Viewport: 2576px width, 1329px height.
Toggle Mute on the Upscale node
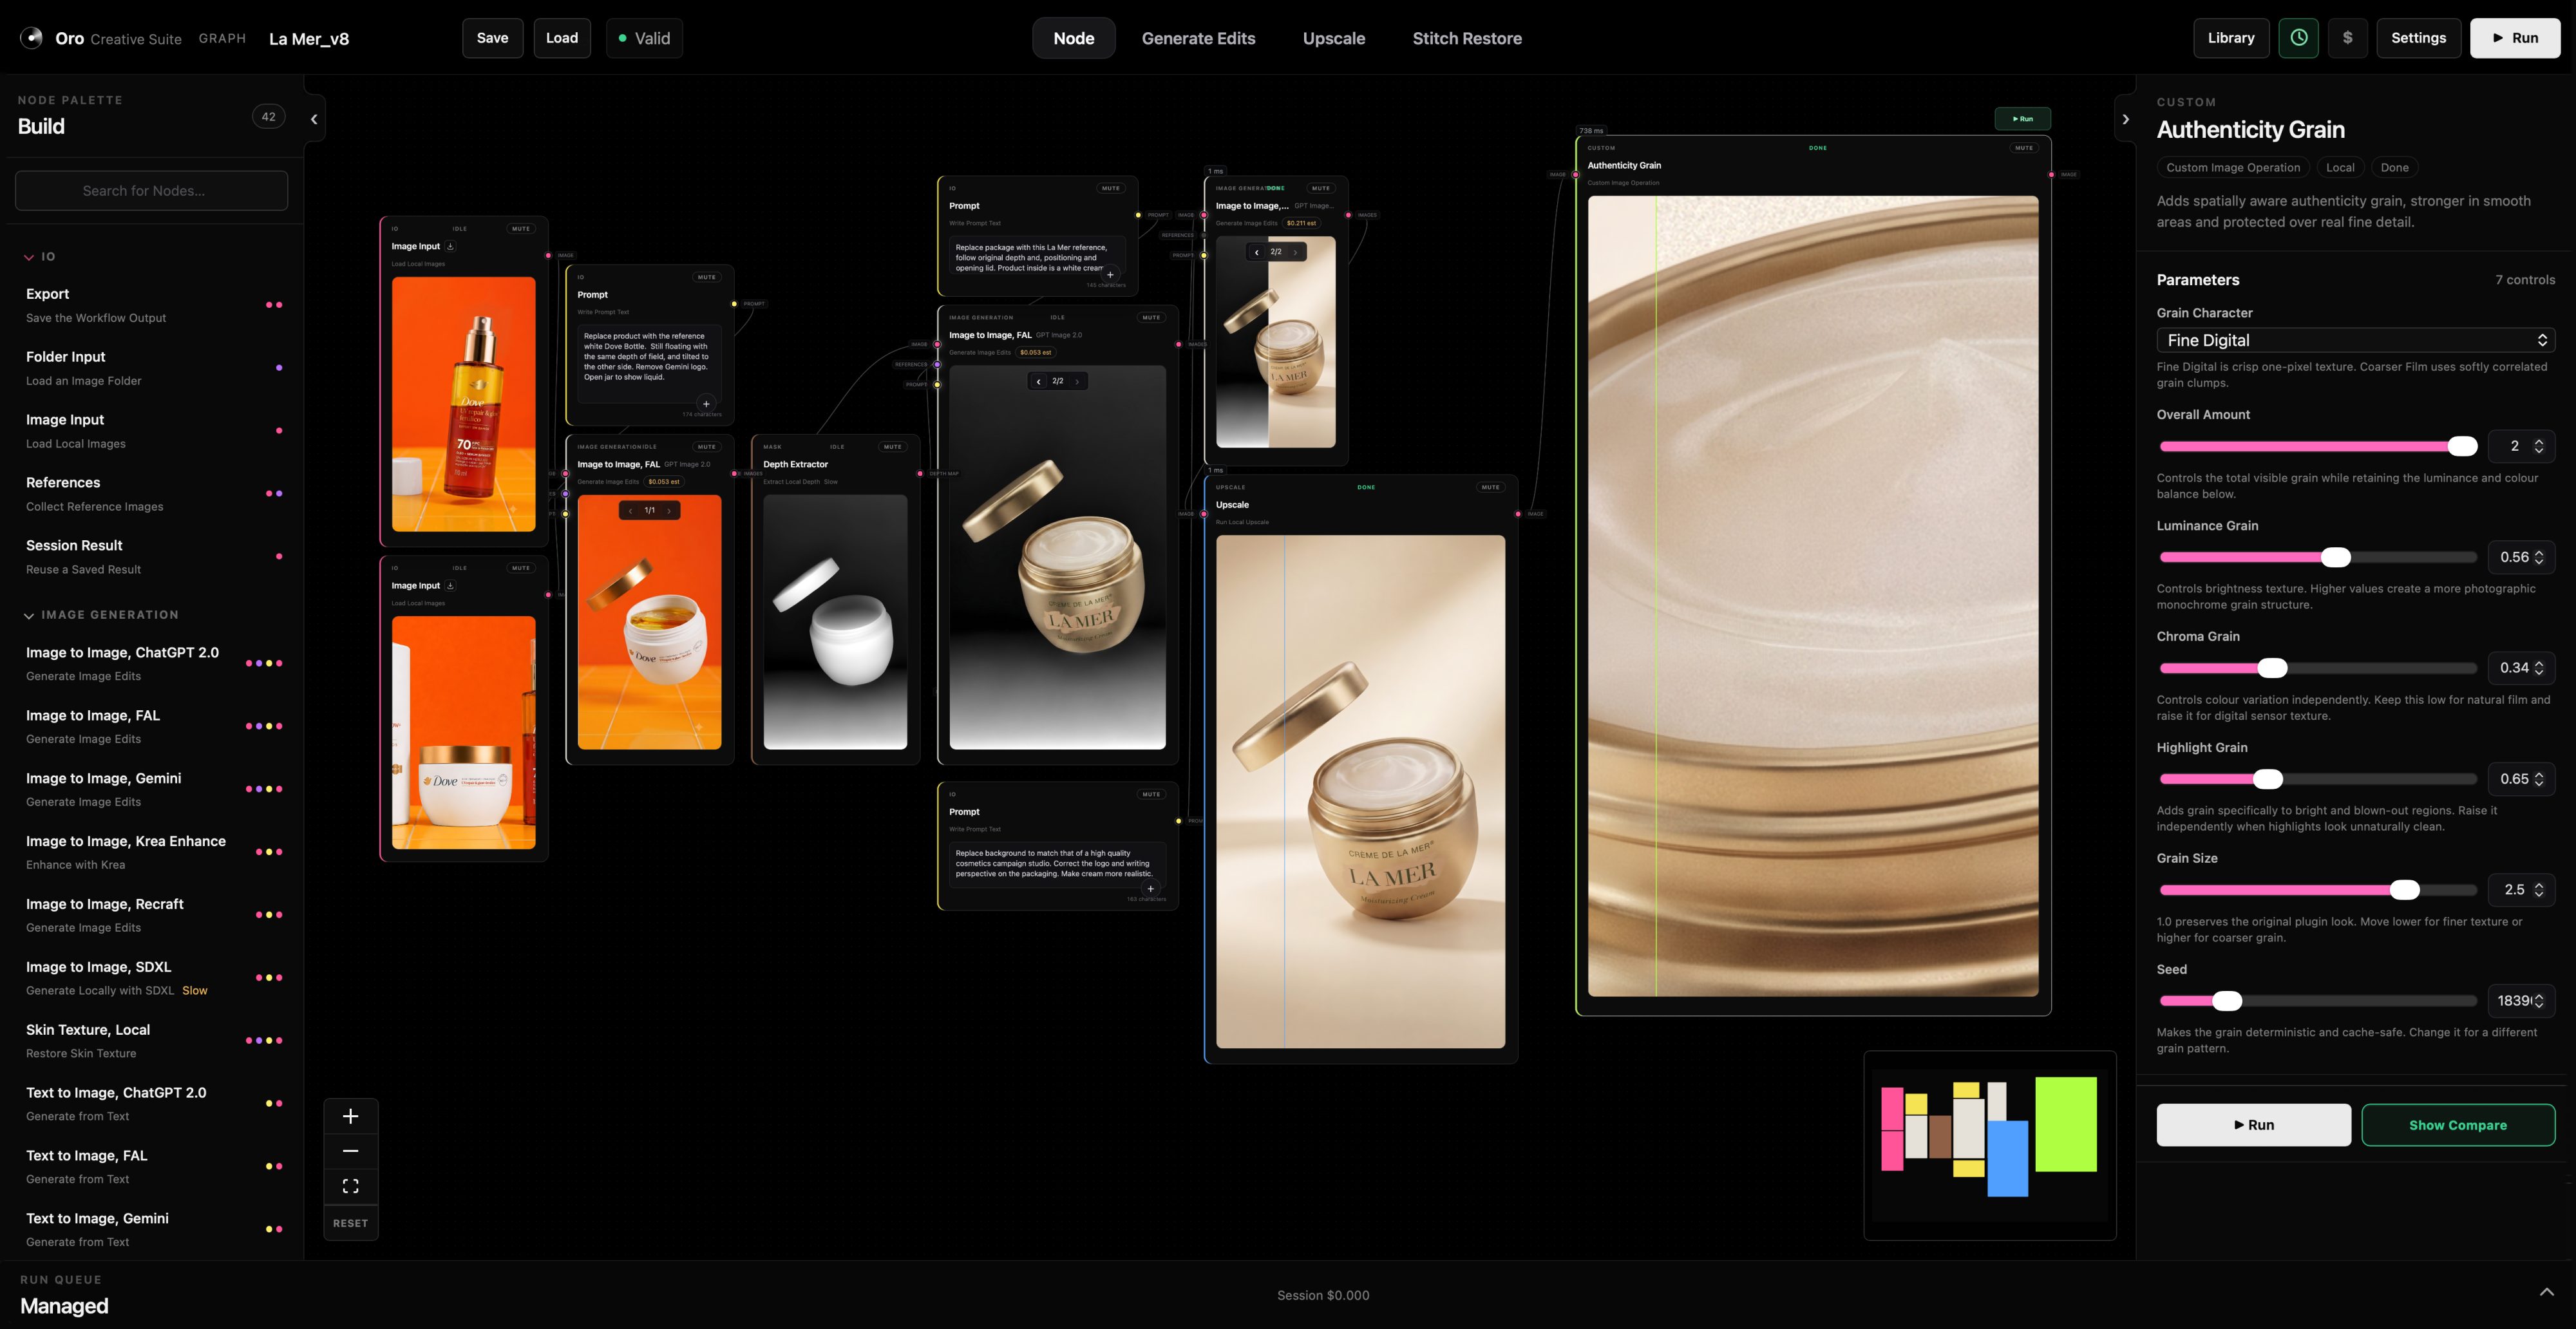coord(1490,487)
